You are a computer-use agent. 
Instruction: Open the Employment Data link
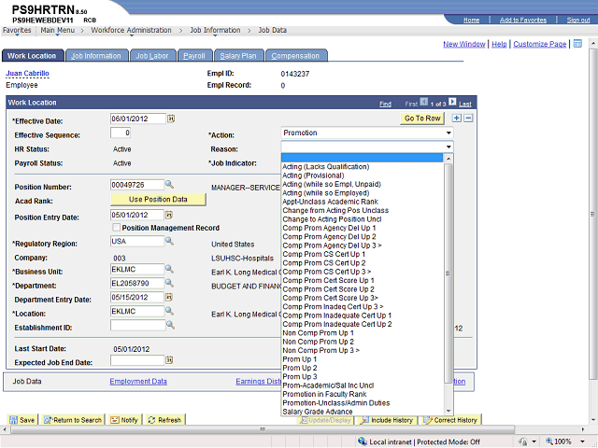click(x=138, y=382)
